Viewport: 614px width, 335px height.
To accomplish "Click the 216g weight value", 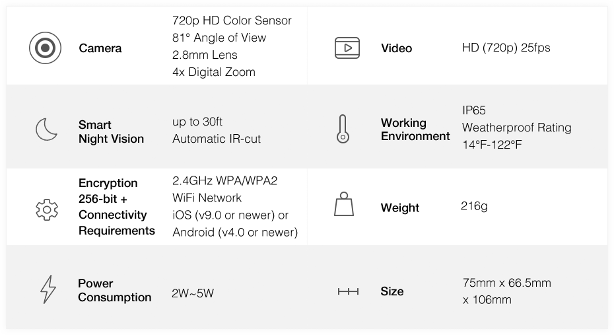I will coord(474,206).
